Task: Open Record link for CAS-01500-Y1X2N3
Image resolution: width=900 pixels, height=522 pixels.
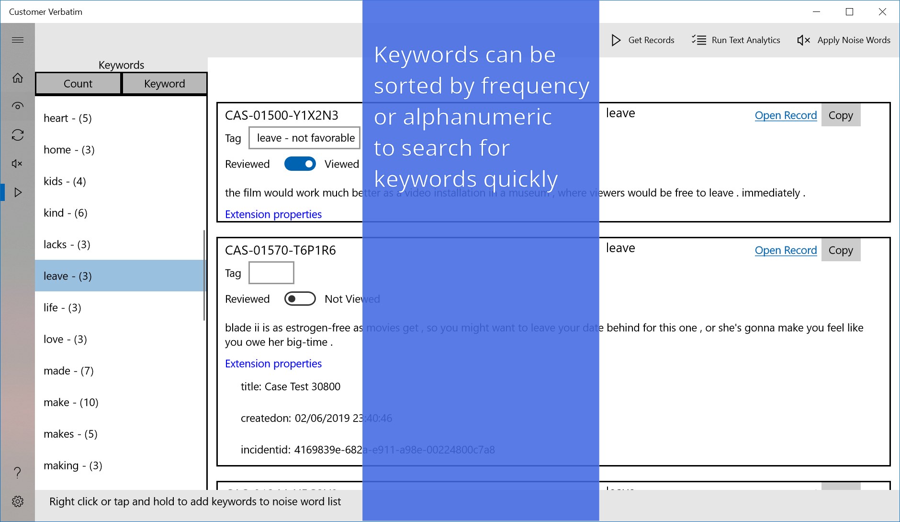Action: 786,115
